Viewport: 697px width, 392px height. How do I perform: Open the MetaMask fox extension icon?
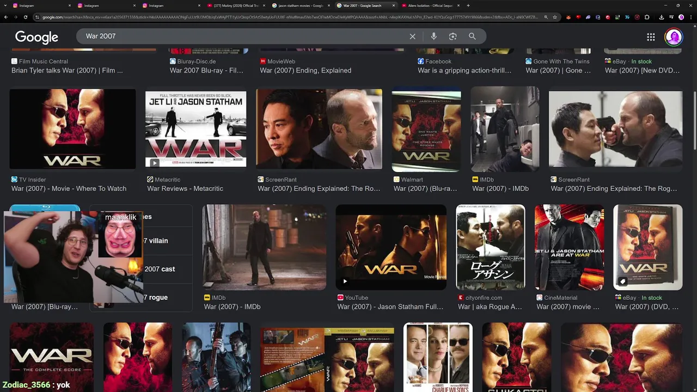click(568, 17)
